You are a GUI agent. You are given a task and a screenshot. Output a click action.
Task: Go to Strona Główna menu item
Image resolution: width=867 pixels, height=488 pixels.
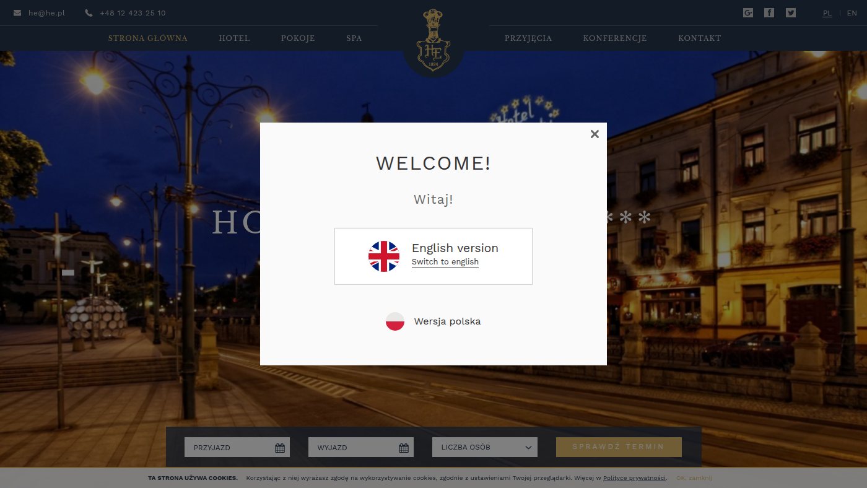pos(148,38)
